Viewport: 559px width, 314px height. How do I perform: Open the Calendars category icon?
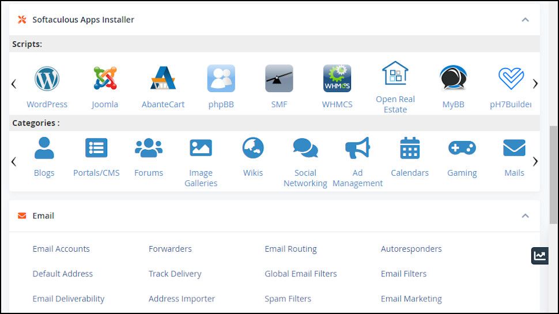pyautogui.click(x=410, y=148)
